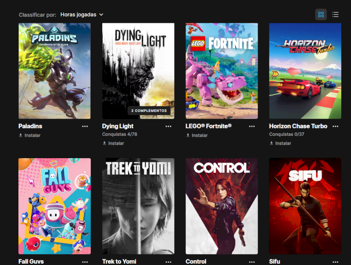Select the Fall Guys cover thumbnail
Viewport: 351px width, 265px height.
point(54,206)
